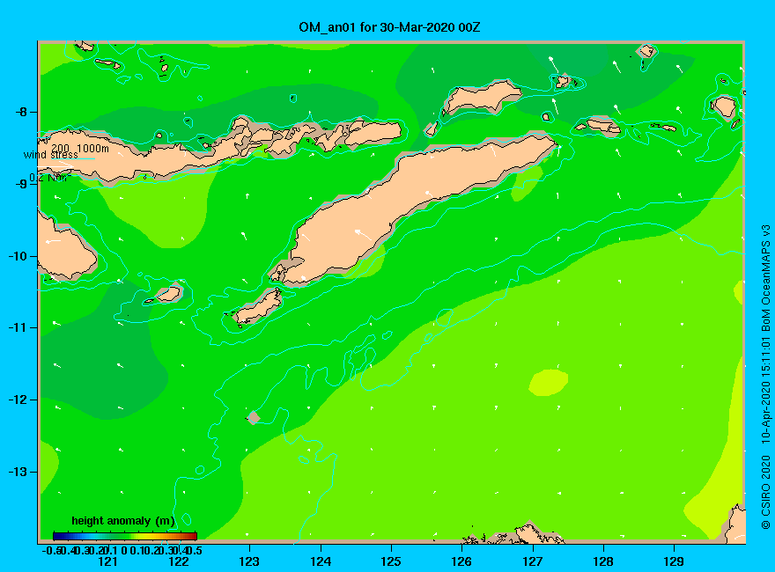Click longitude label 124 on bottom axis
This screenshot has height=572, width=775.
[x=321, y=561]
